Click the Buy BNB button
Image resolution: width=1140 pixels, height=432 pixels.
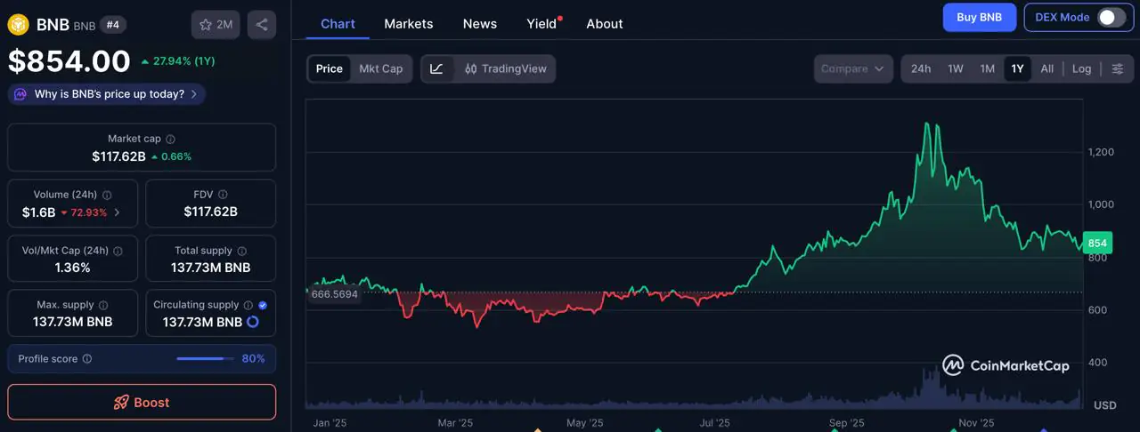click(979, 17)
